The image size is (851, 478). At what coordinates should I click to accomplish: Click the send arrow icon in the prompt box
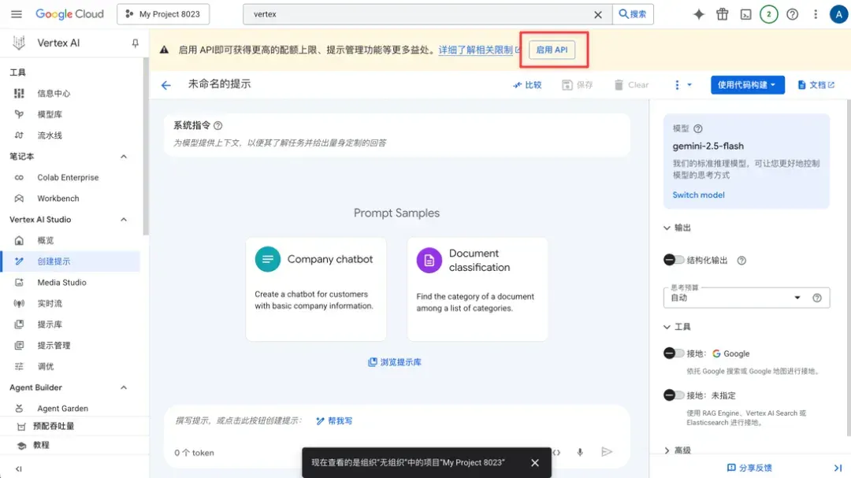pyautogui.click(x=607, y=451)
